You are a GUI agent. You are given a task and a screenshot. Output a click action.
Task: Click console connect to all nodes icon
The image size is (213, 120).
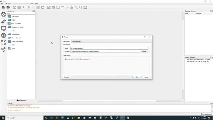click(x=24, y=7)
